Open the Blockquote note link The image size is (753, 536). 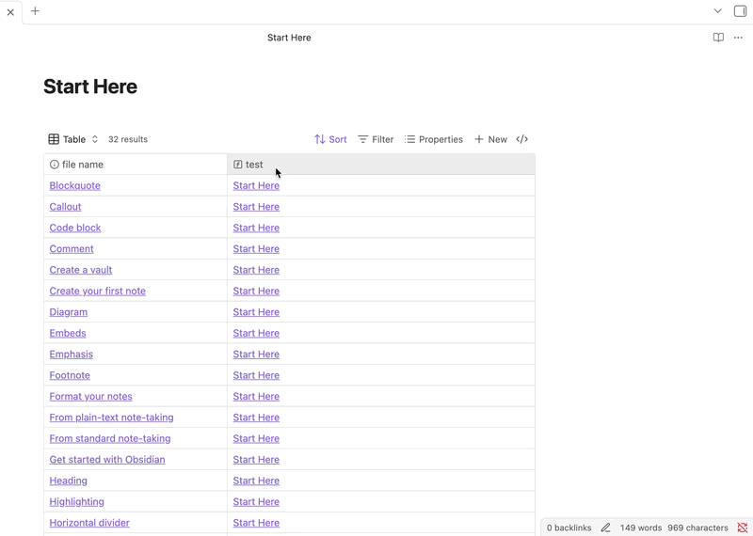coord(74,185)
